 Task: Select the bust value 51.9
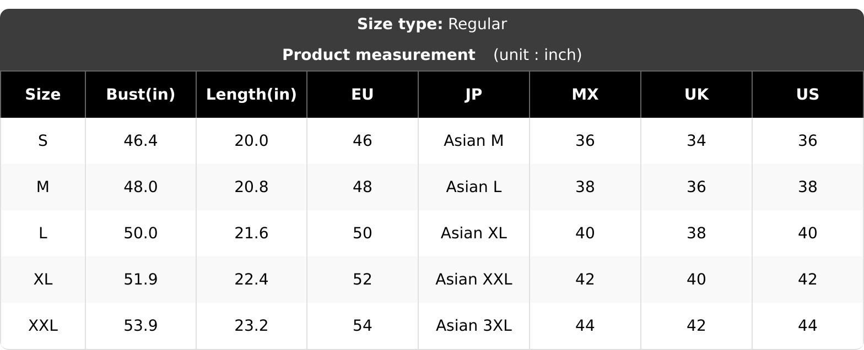141,280
